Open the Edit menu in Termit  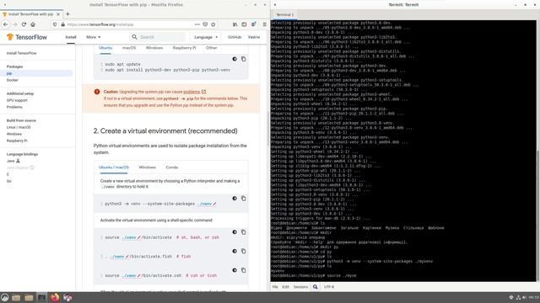tap(285, 286)
